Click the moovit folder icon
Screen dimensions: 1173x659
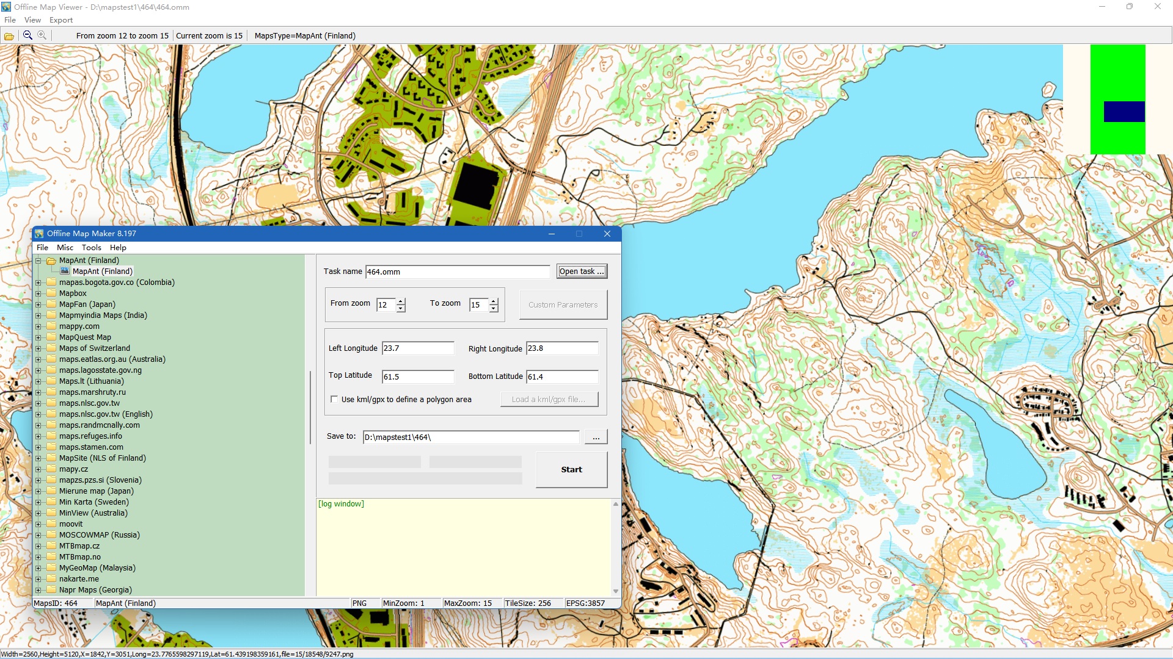coord(52,524)
